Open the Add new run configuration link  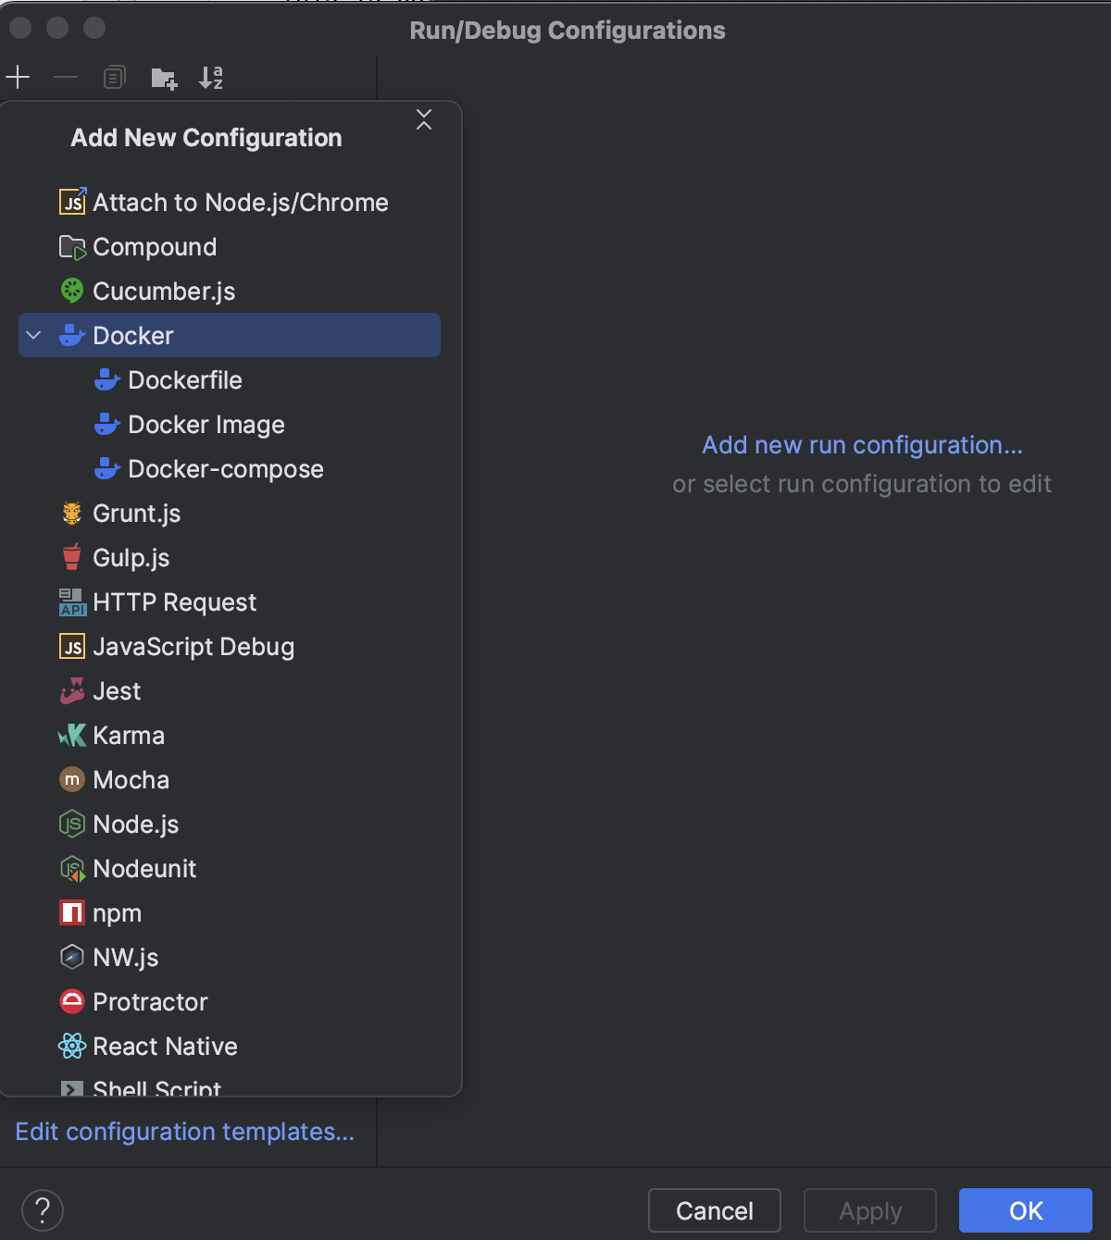point(862,445)
